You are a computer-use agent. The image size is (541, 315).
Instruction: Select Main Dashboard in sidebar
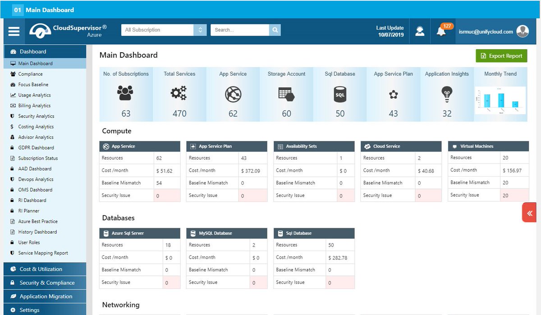pyautogui.click(x=45, y=64)
